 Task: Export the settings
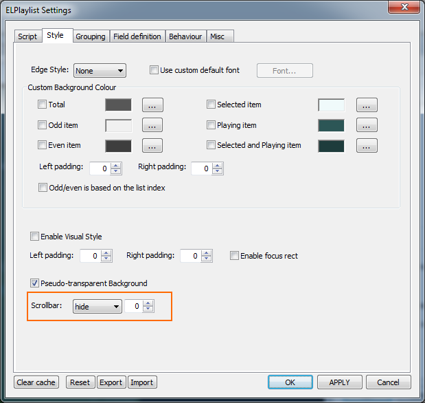pyautogui.click(x=111, y=382)
